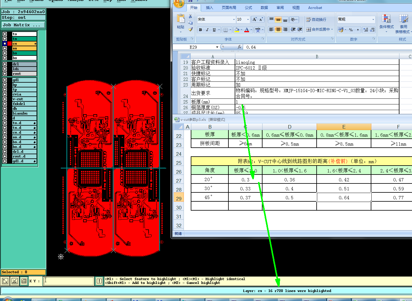The height and width of the screenshot is (301, 412).
Task: Click the 条件格式 conditional formatting button
Action: tap(387, 23)
